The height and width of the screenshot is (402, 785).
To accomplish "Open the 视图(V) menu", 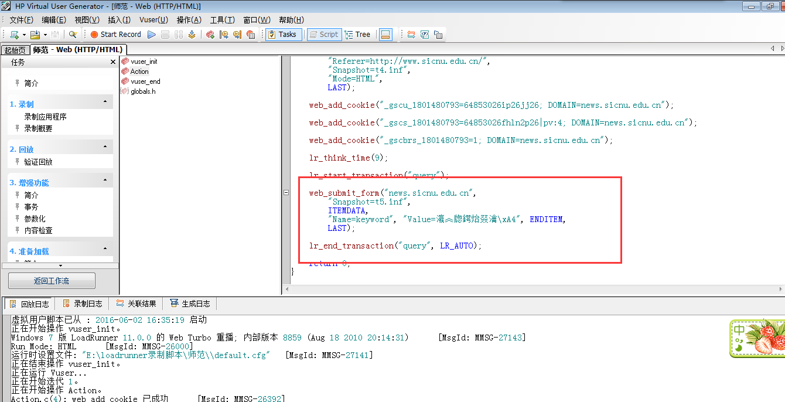I will coord(87,20).
